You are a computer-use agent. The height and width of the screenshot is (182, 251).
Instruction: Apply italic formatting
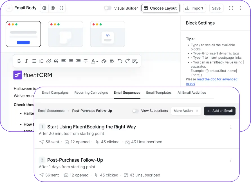coord(26,61)
